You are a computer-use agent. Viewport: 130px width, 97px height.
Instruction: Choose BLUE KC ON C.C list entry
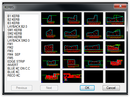(x=19, y=69)
